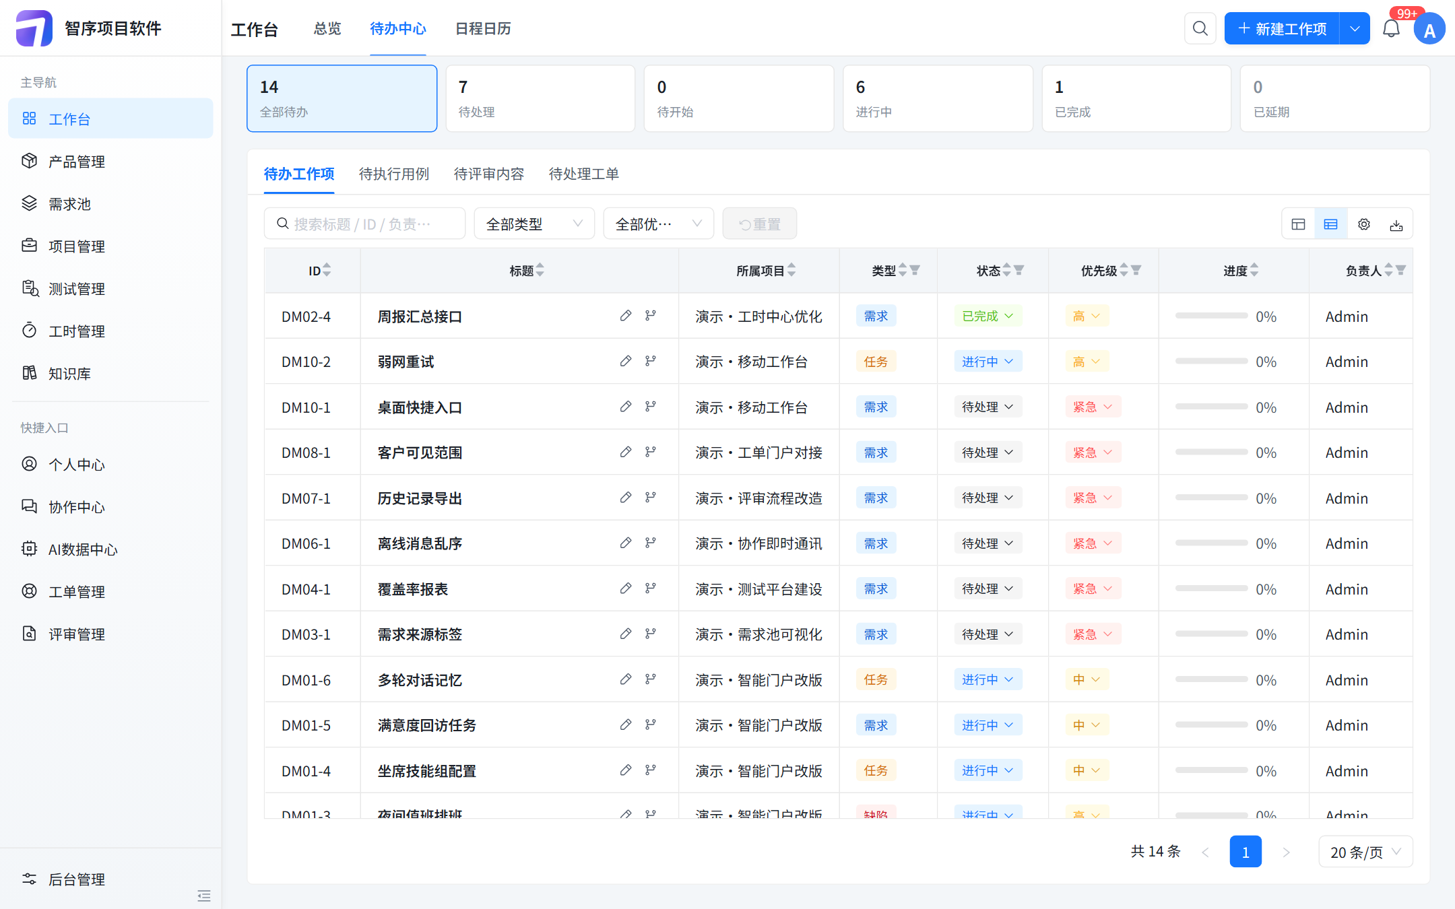Export the table with download icon
This screenshot has width=1455, height=909.
1396,224
